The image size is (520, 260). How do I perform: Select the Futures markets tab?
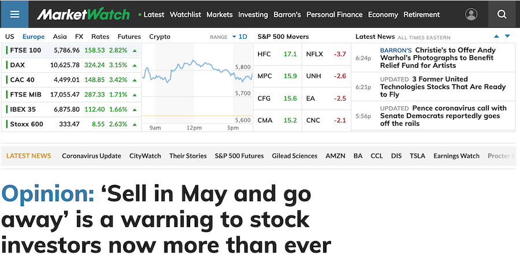point(129,36)
